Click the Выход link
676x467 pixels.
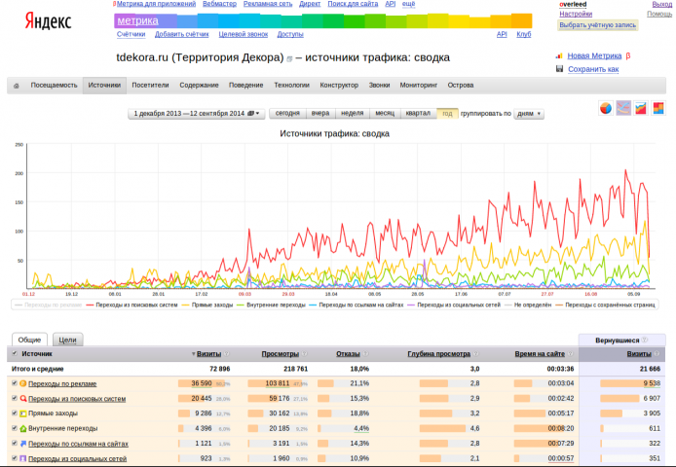click(x=661, y=4)
